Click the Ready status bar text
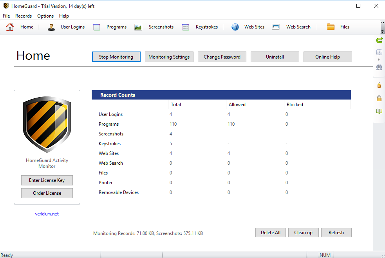Screen dimensions: 385x258 point(7,255)
